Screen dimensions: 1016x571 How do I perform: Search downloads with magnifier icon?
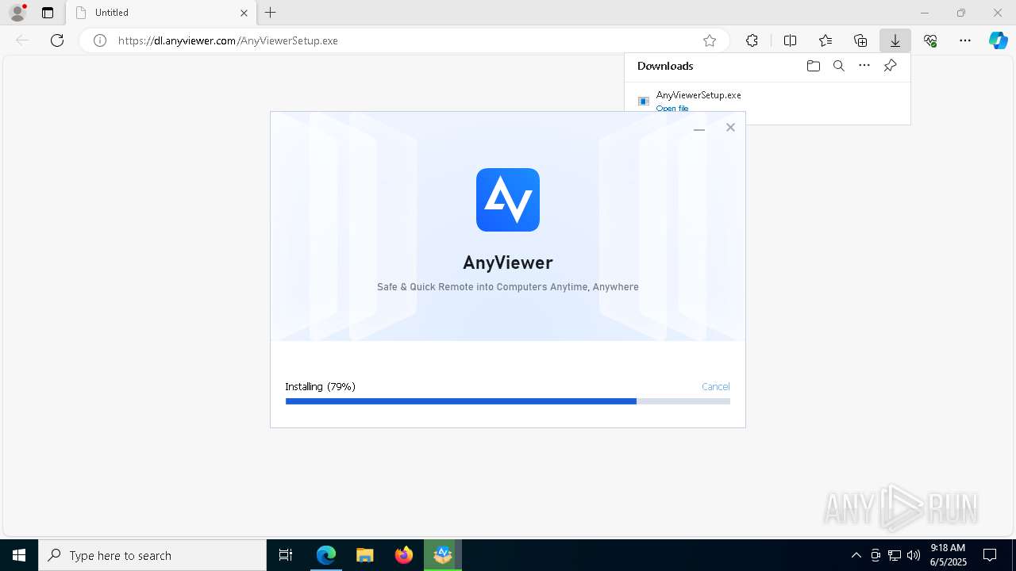[x=838, y=66]
